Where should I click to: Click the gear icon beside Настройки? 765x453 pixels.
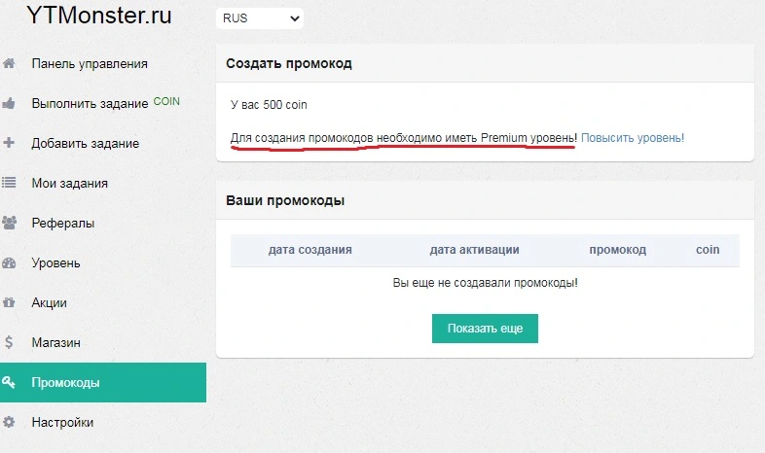click(x=9, y=422)
